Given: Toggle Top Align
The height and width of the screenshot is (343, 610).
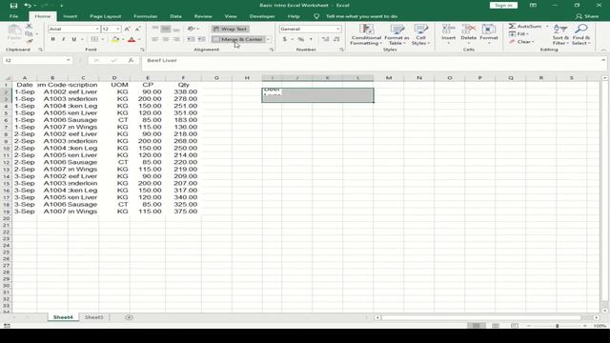Looking at the screenshot, I should point(155,29).
